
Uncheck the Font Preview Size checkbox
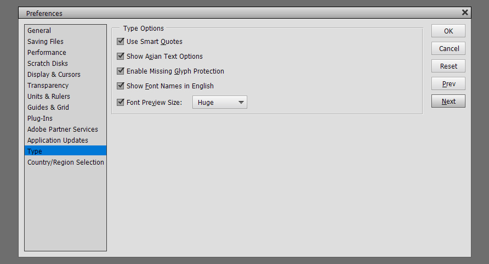[121, 102]
